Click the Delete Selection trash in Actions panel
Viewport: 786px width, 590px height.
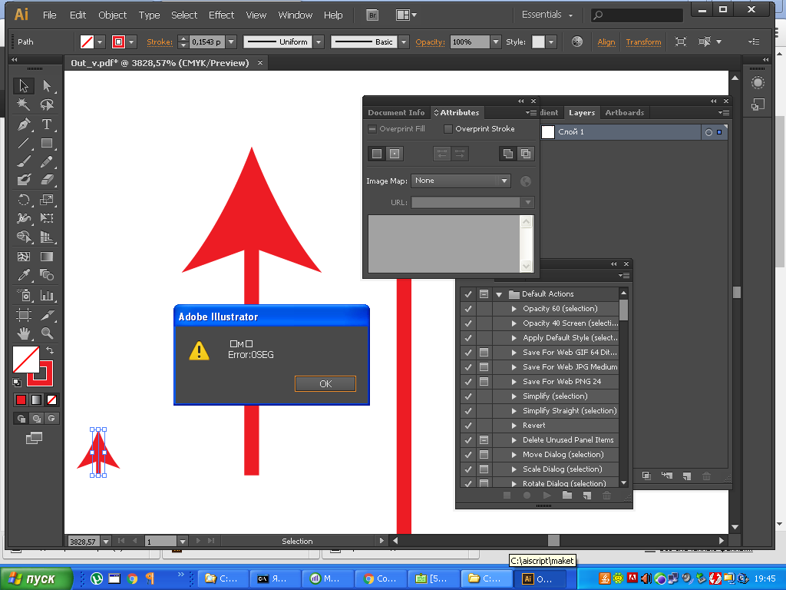point(606,496)
